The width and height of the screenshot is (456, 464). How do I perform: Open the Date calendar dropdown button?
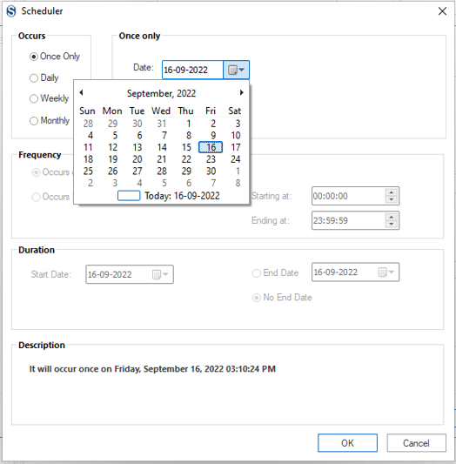[x=237, y=70]
